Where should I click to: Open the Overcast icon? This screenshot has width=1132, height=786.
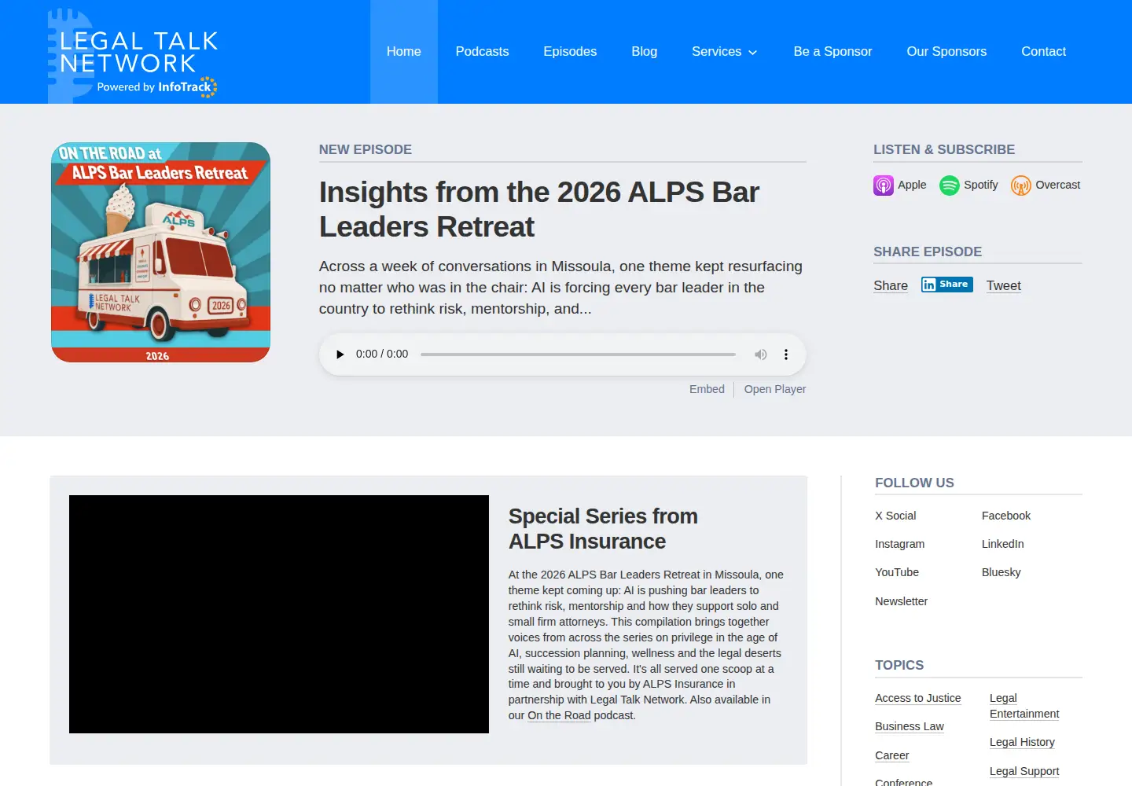click(x=1021, y=185)
